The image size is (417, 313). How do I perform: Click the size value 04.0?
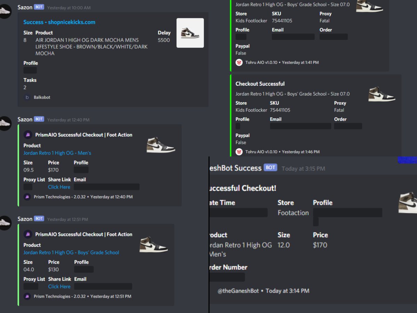(x=28, y=270)
